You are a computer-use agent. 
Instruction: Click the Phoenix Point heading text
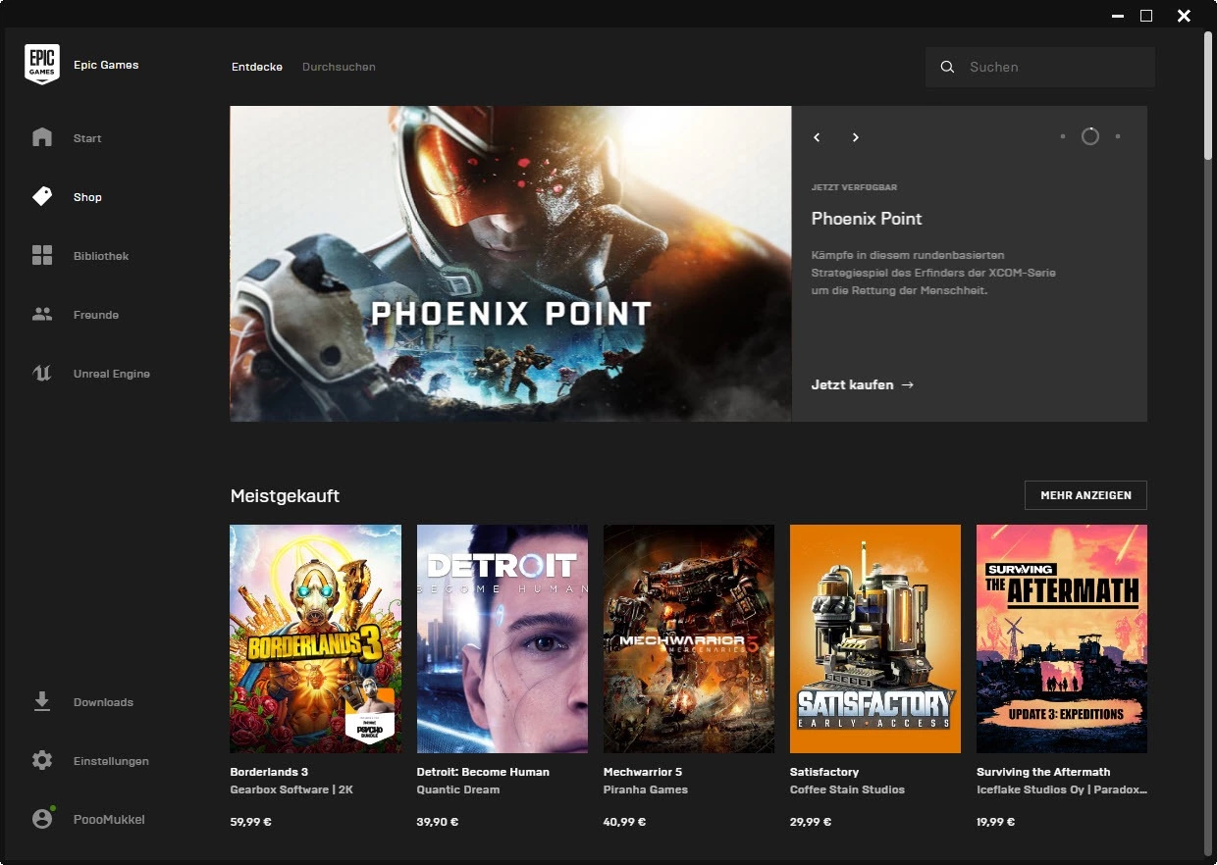point(867,219)
